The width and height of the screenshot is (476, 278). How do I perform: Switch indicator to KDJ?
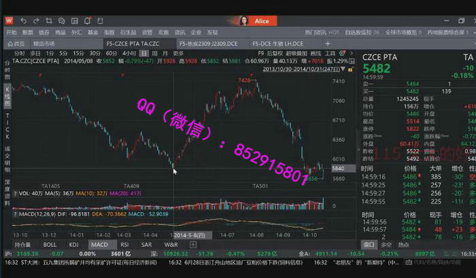pyautogui.click(x=73, y=244)
